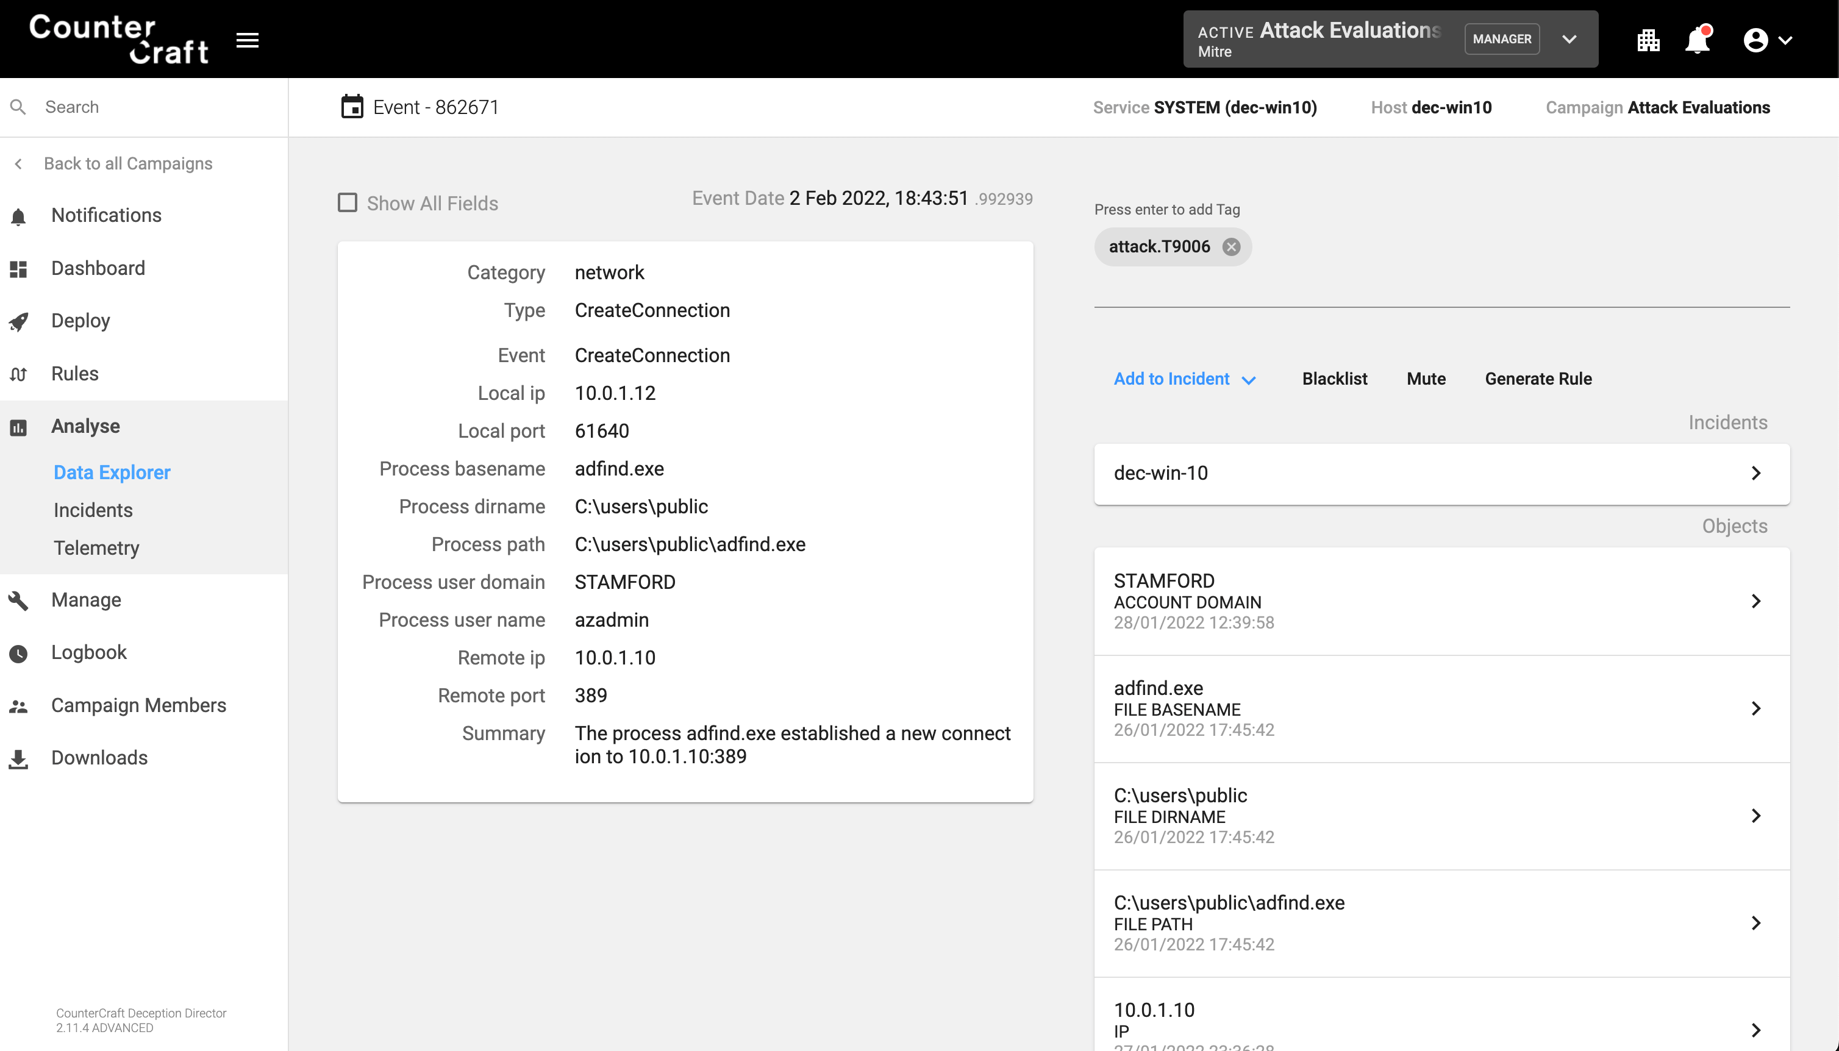Click Campaign Attack Evaluations link

(x=1657, y=107)
